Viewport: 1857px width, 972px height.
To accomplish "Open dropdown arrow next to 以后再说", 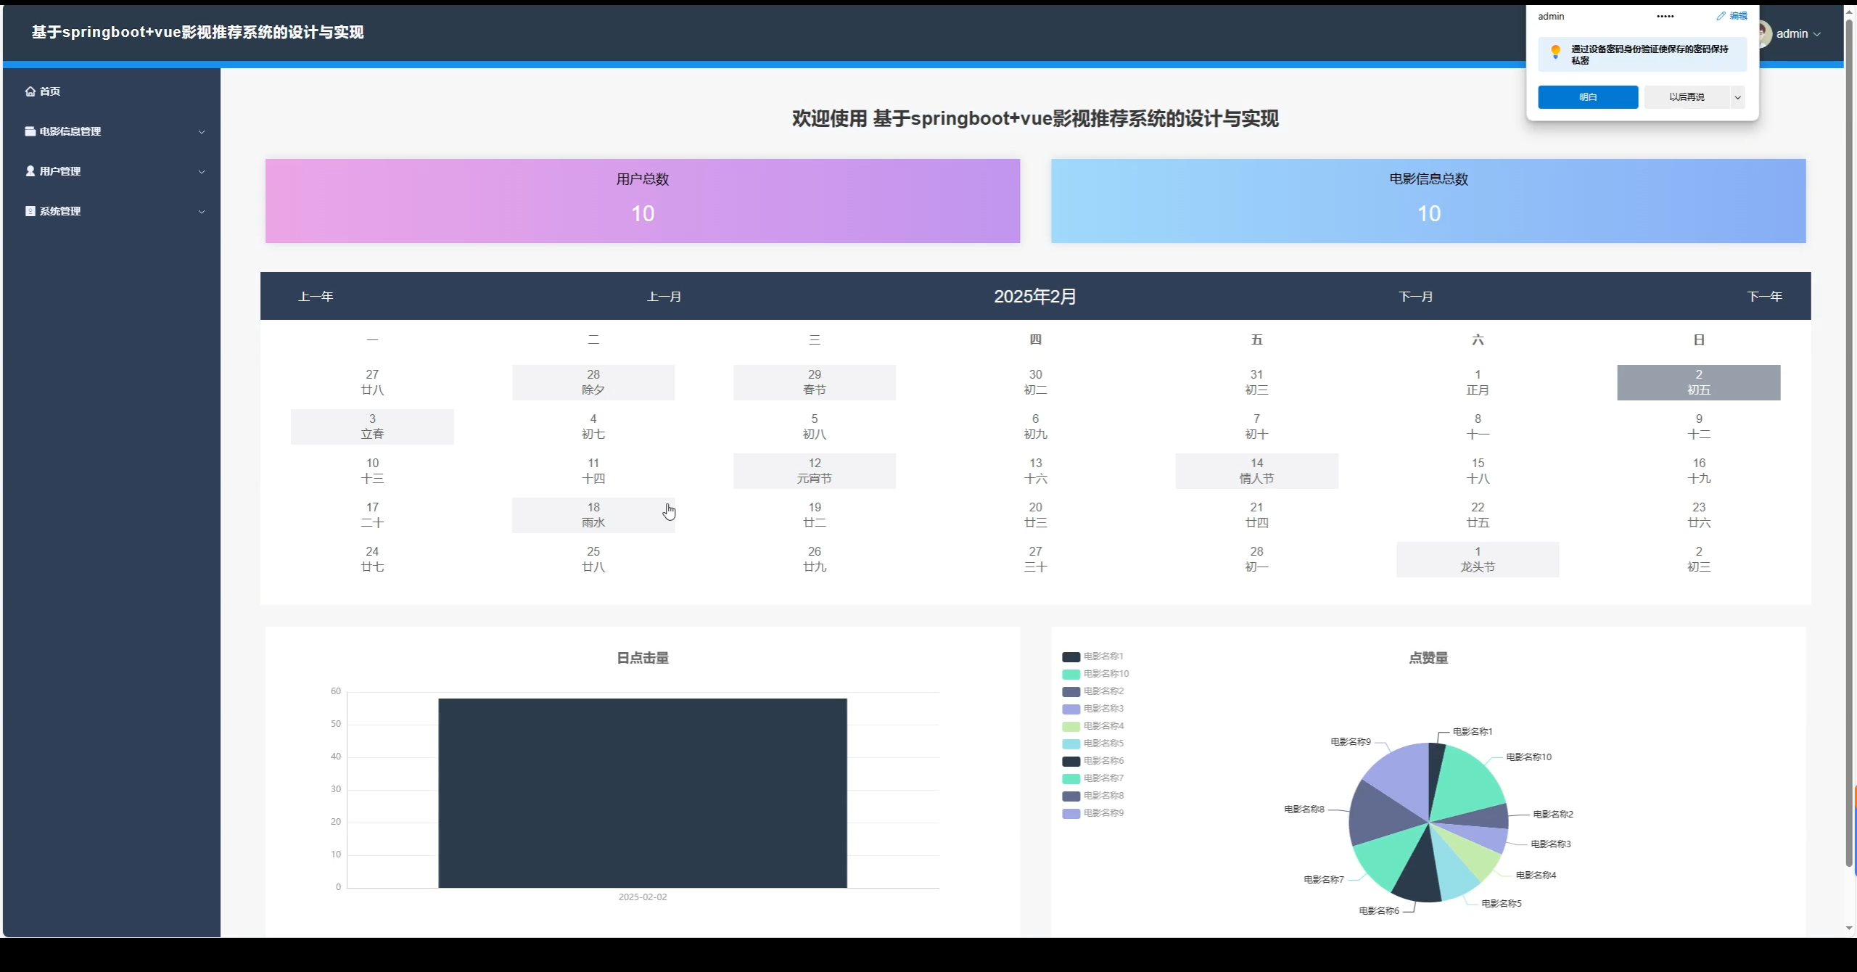I will 1737,97.
